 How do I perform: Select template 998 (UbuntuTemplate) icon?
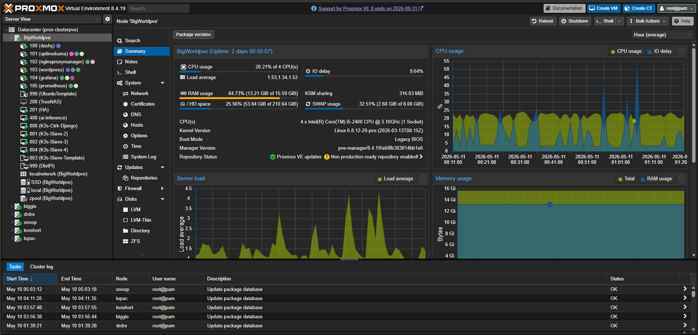coord(24,94)
